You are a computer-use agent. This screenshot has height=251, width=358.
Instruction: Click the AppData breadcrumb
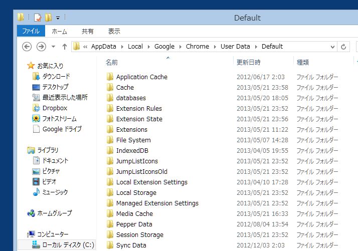(x=104, y=47)
